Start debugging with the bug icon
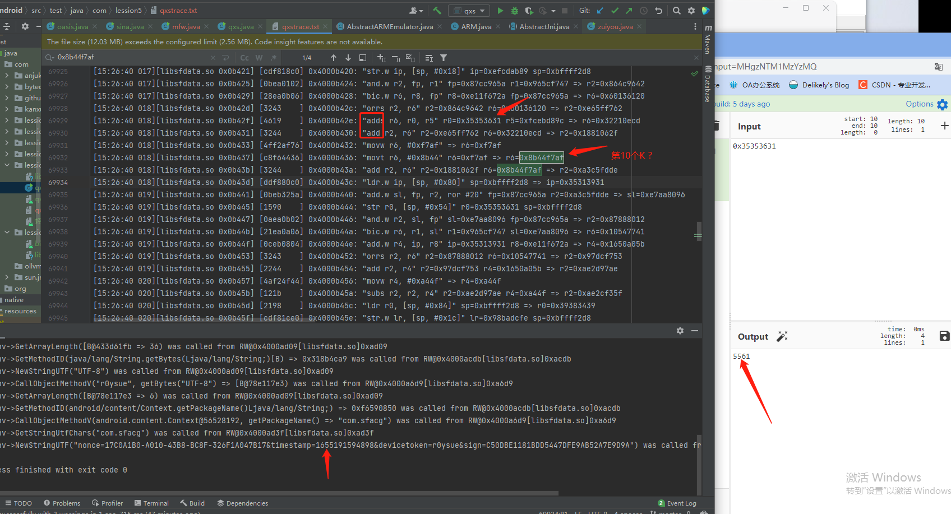This screenshot has height=514, width=951. 515,10
